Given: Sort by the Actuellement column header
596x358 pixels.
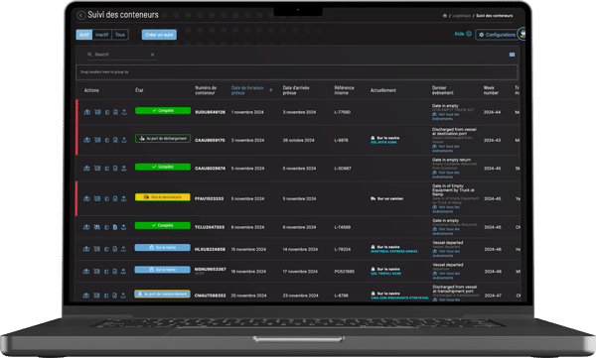Looking at the screenshot, I should 383,90.
